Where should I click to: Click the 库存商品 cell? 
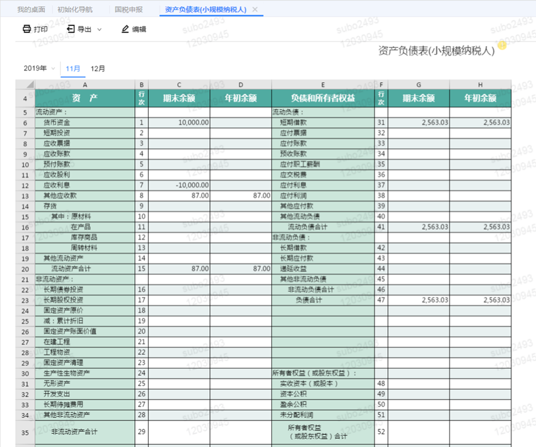coord(84,238)
